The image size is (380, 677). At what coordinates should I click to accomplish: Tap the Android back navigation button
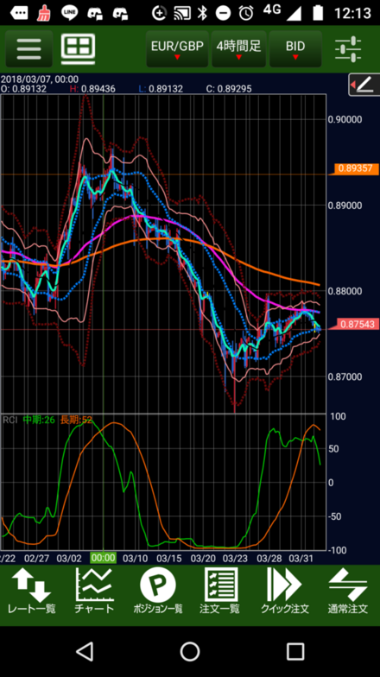point(85,651)
